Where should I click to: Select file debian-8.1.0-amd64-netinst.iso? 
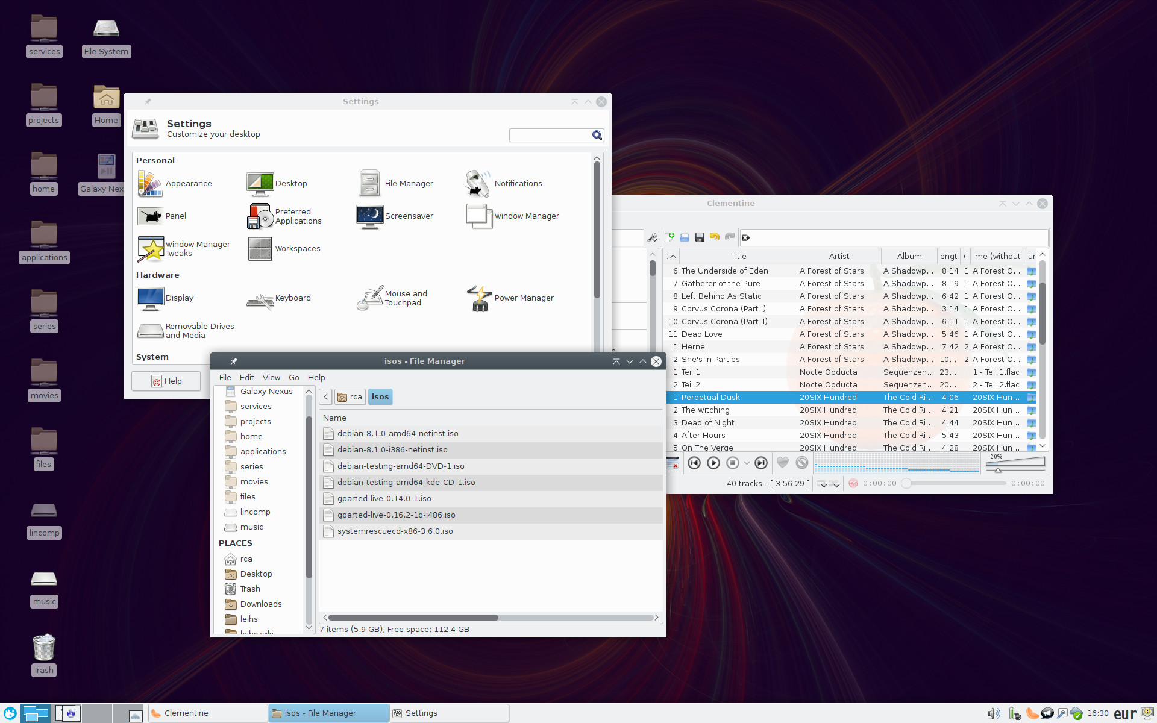pos(491,433)
